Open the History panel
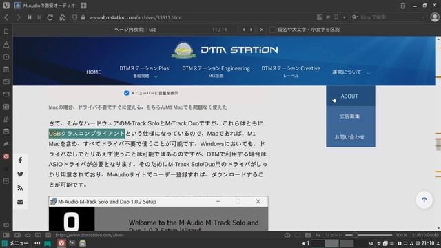 (6, 56)
